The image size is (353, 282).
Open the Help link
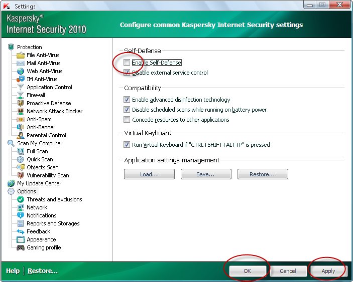coord(13,271)
